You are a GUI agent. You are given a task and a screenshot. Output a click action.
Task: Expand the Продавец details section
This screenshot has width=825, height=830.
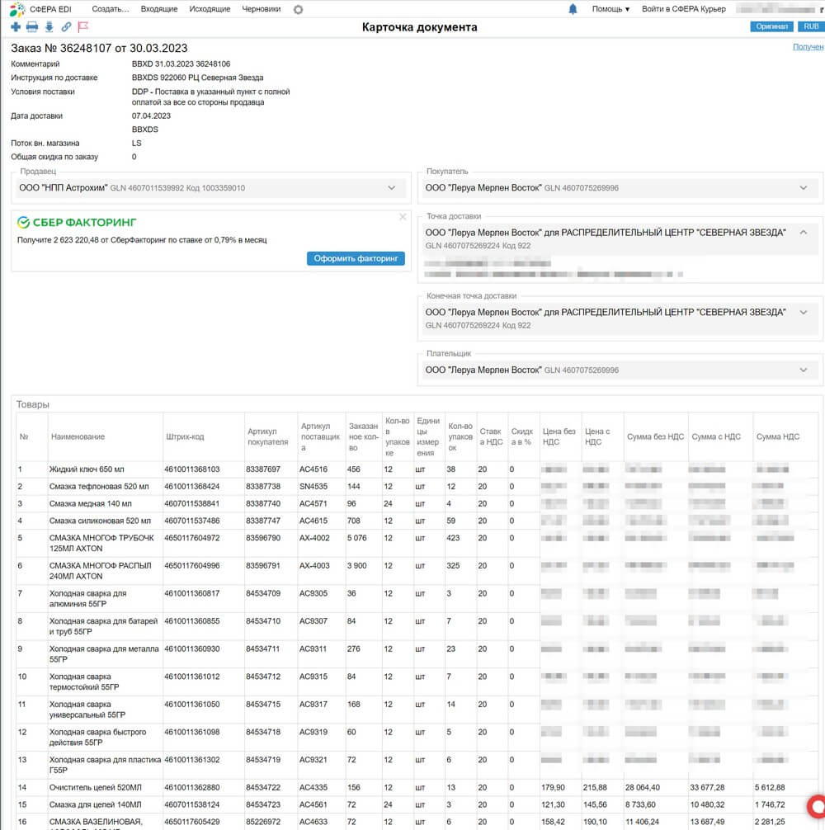tap(392, 188)
